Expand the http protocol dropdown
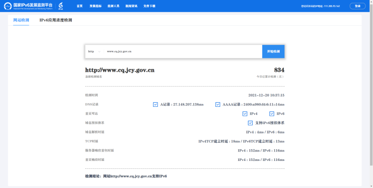The image size is (373, 188). point(94,51)
